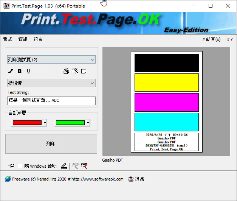Toggle italic text formatting
The image size is (237, 201).
coord(11,71)
